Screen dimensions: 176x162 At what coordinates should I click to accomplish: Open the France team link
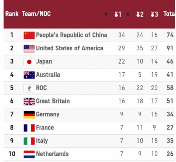coord(45,127)
